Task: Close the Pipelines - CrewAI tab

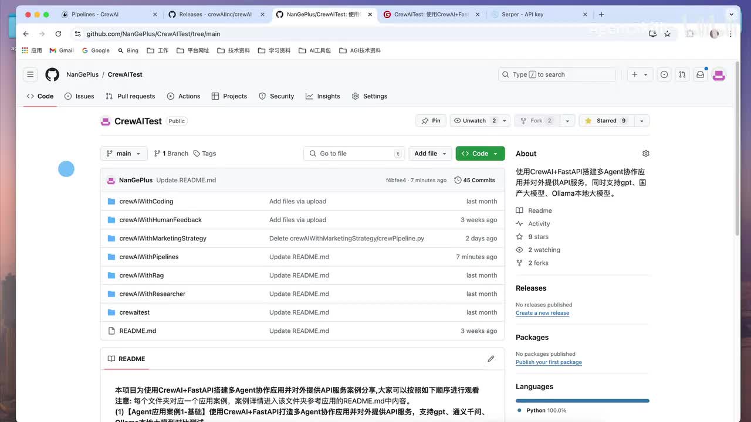Action: tap(155, 14)
